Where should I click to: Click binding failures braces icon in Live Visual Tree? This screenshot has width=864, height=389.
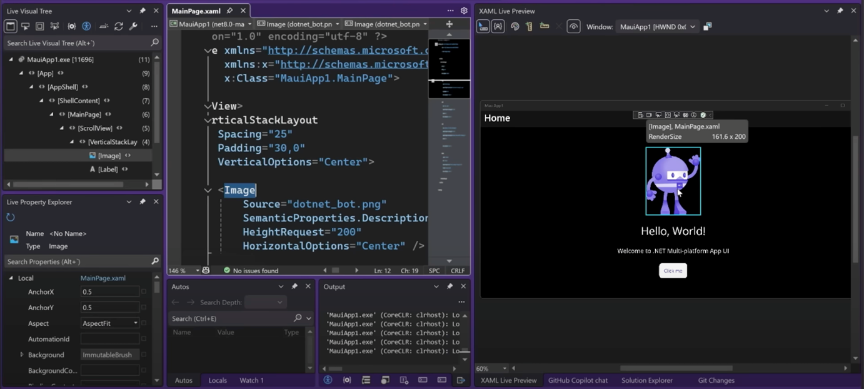pos(71,26)
